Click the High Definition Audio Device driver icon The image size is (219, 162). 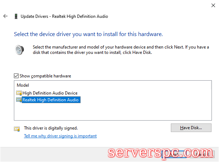(x=19, y=93)
